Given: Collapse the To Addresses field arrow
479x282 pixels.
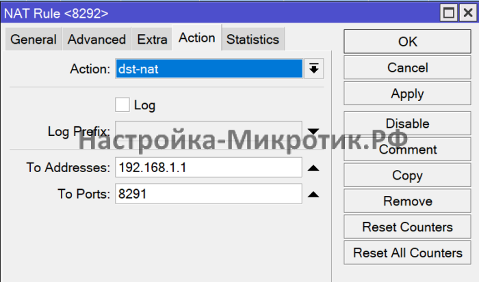Looking at the screenshot, I should 313,168.
